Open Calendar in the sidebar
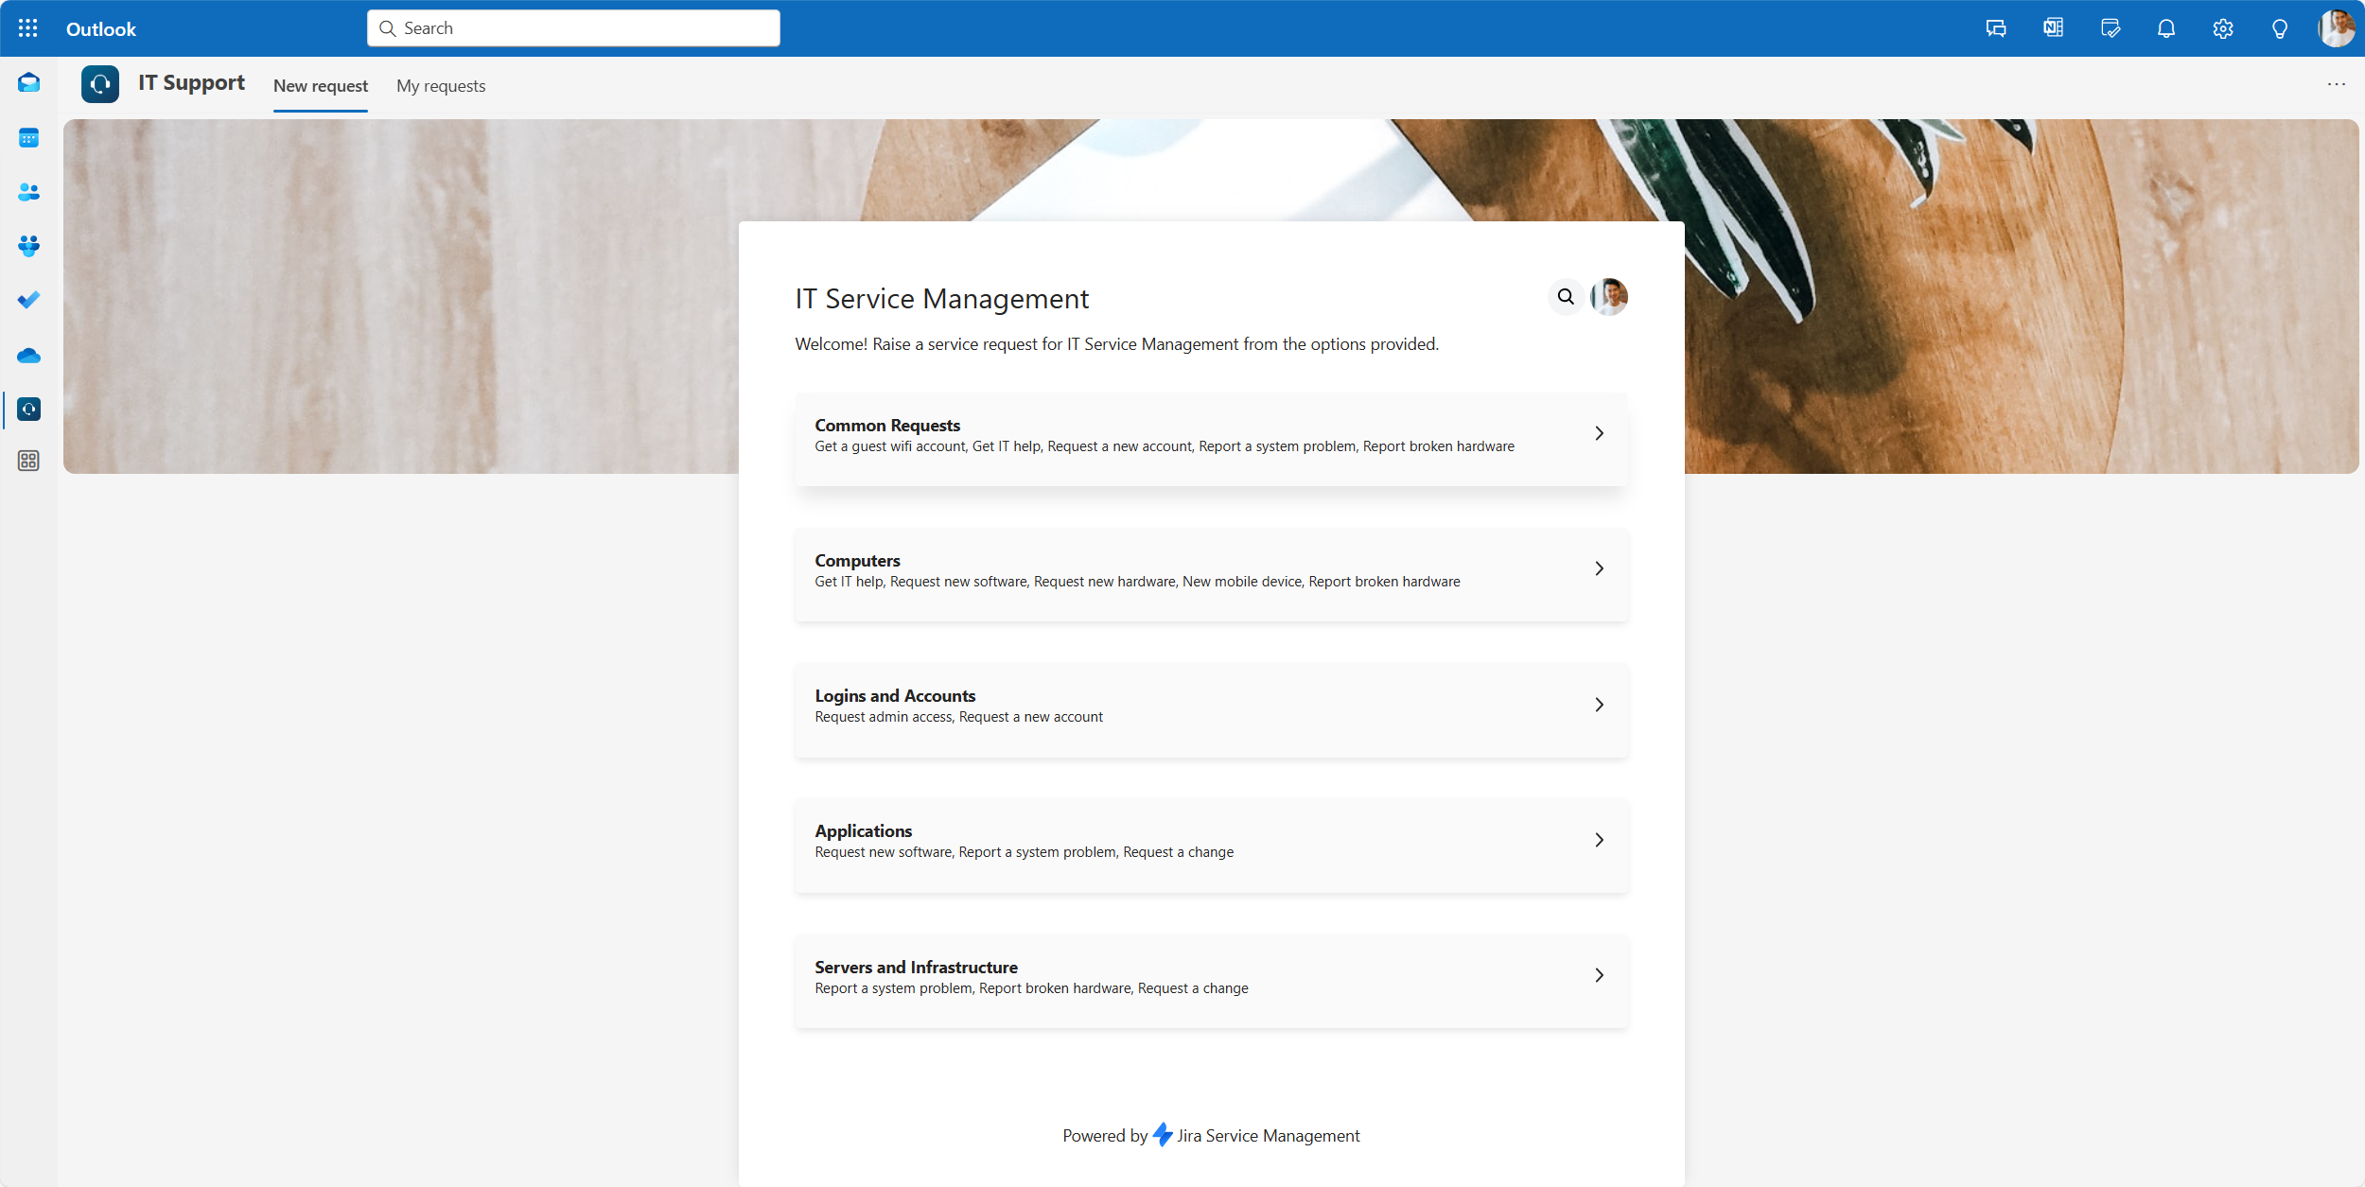This screenshot has width=2365, height=1187. [28, 138]
